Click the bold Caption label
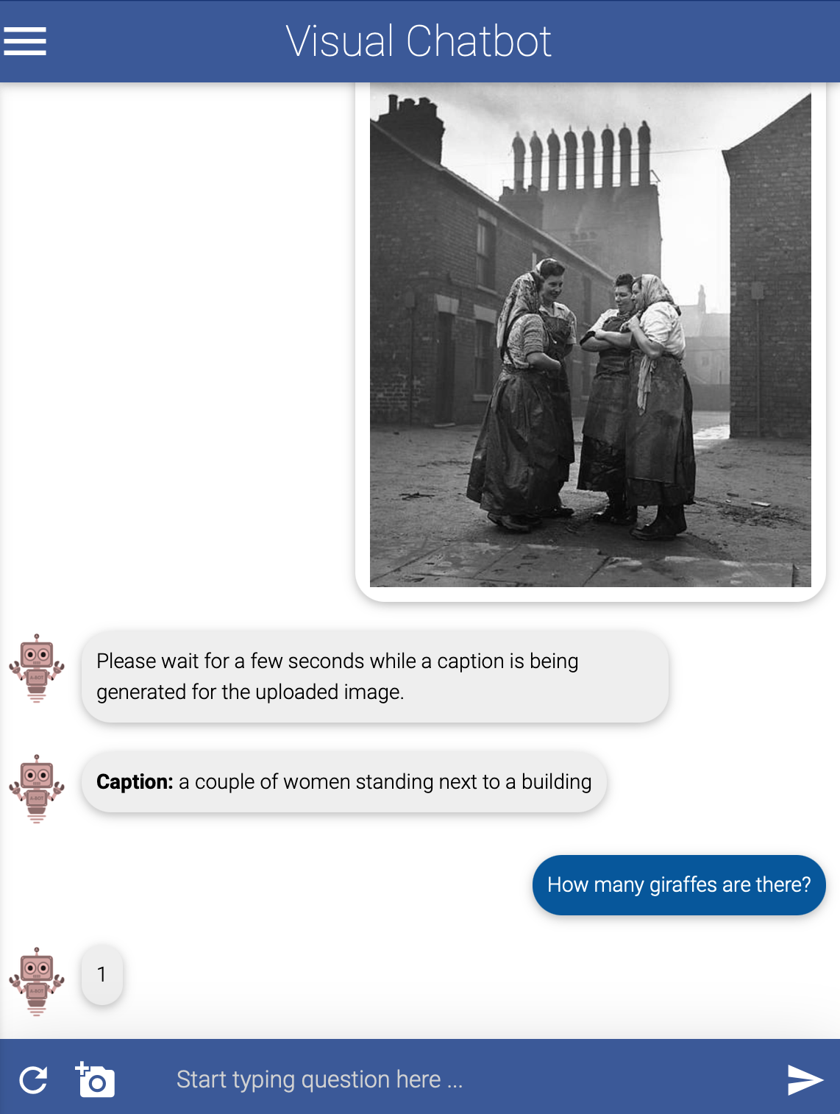 135,781
